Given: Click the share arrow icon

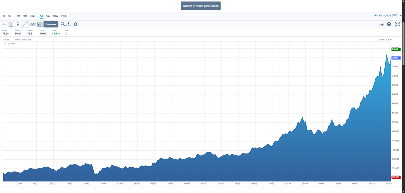Looking at the screenshot, I should 382,25.
